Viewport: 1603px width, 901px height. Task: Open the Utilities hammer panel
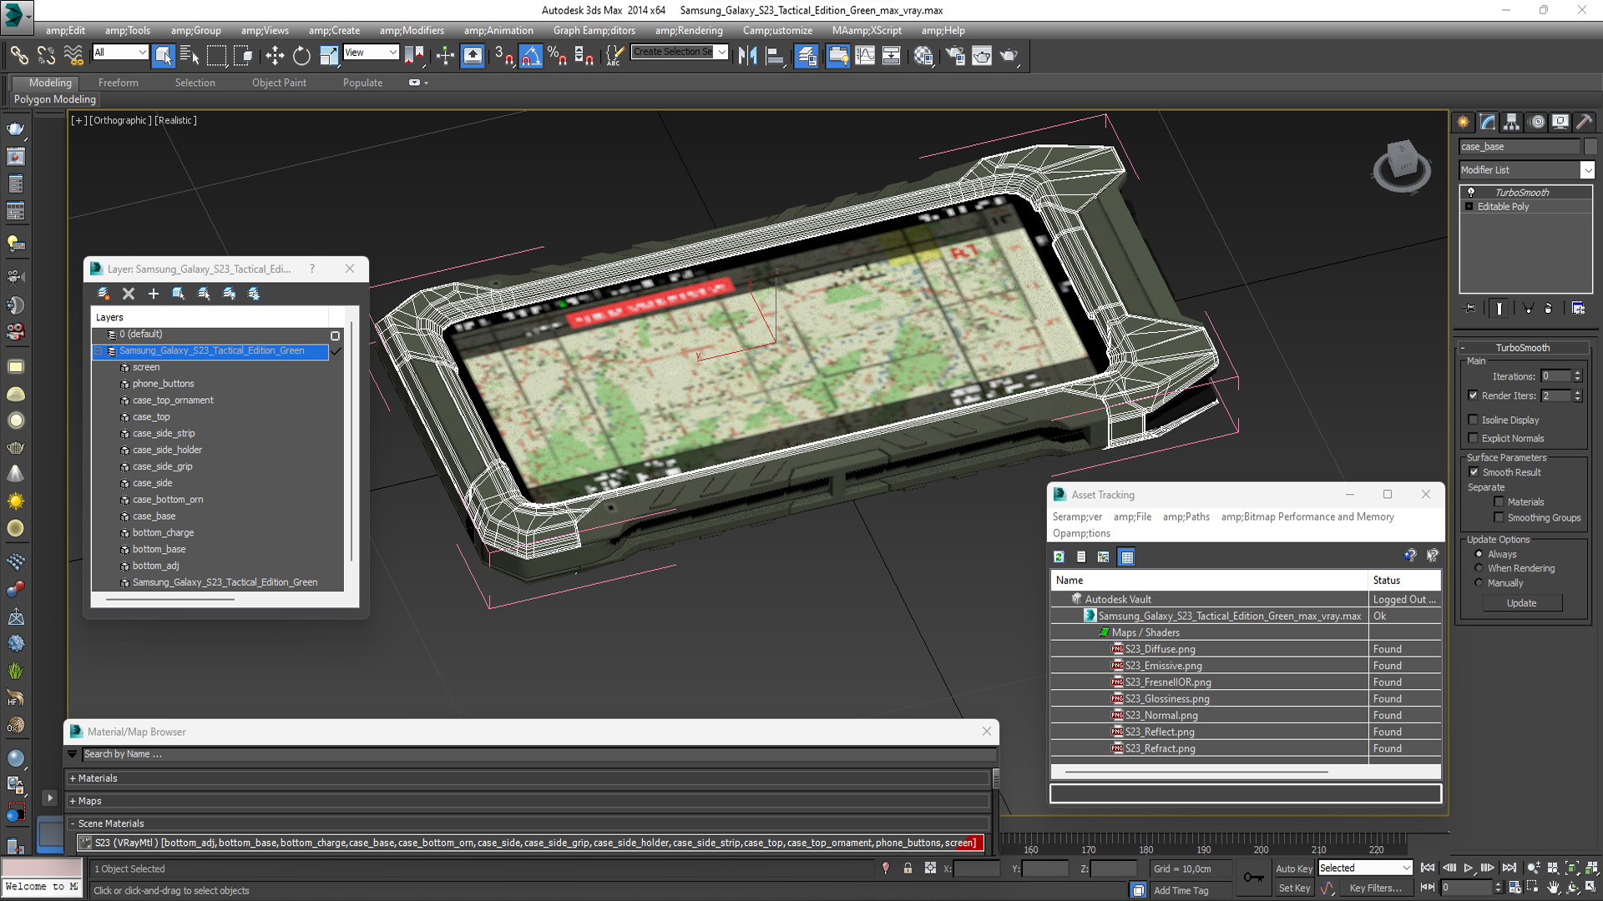(1585, 122)
